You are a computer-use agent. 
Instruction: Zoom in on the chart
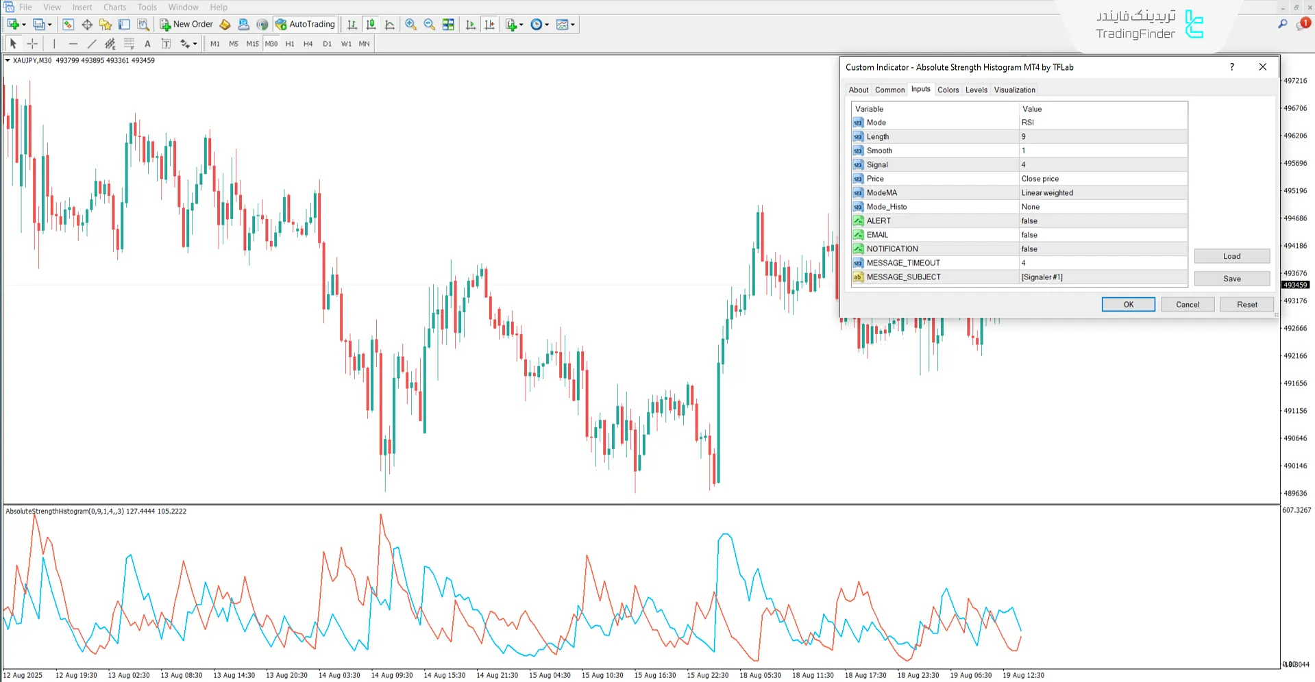click(x=410, y=24)
